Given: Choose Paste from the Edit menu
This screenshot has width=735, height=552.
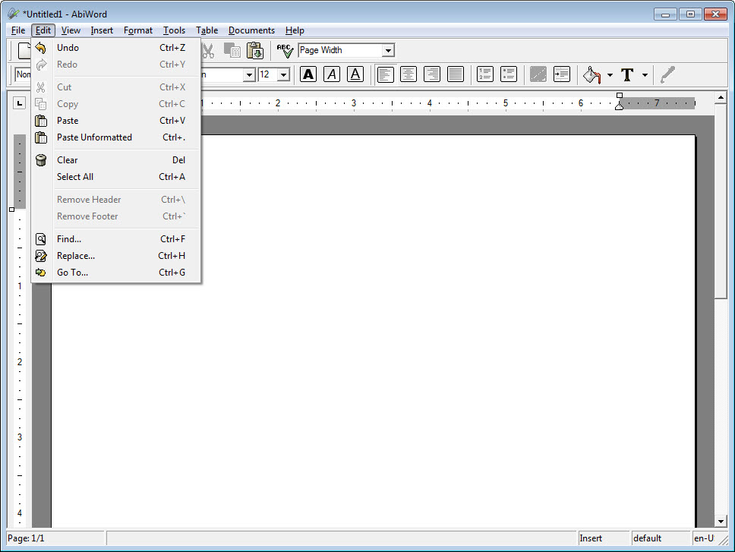Looking at the screenshot, I should tap(116, 121).
